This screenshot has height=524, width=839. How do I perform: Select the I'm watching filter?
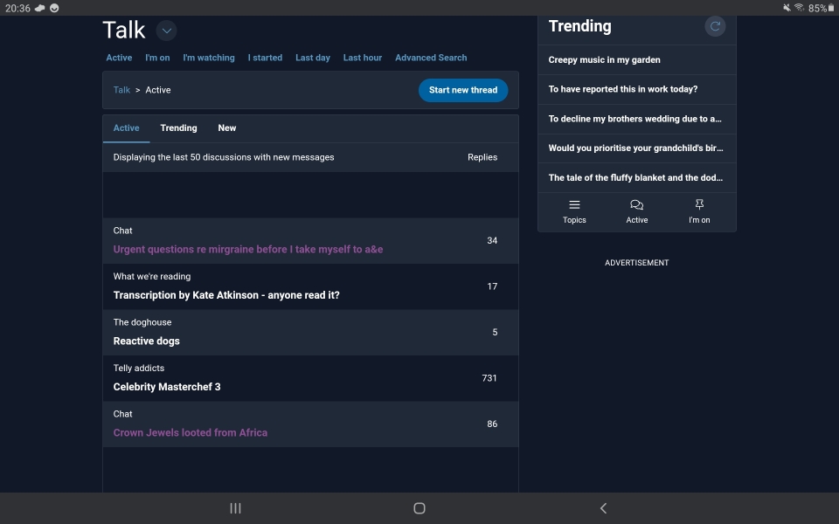[209, 58]
